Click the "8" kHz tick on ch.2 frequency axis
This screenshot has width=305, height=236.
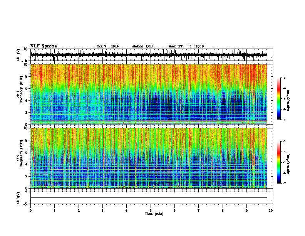[x=27, y=140]
